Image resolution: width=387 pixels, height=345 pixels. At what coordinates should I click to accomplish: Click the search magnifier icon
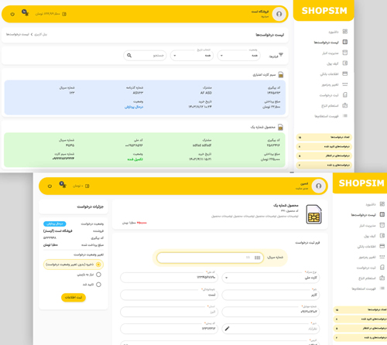point(129,56)
